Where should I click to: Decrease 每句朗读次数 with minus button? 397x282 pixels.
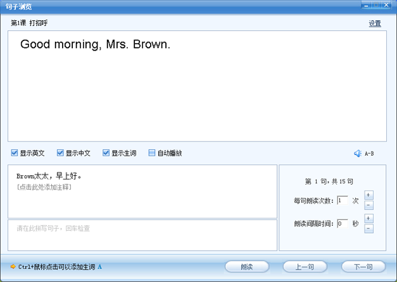(369, 205)
